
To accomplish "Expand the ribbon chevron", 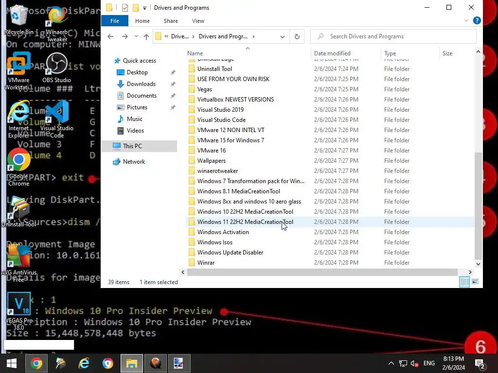I will pos(466,20).
